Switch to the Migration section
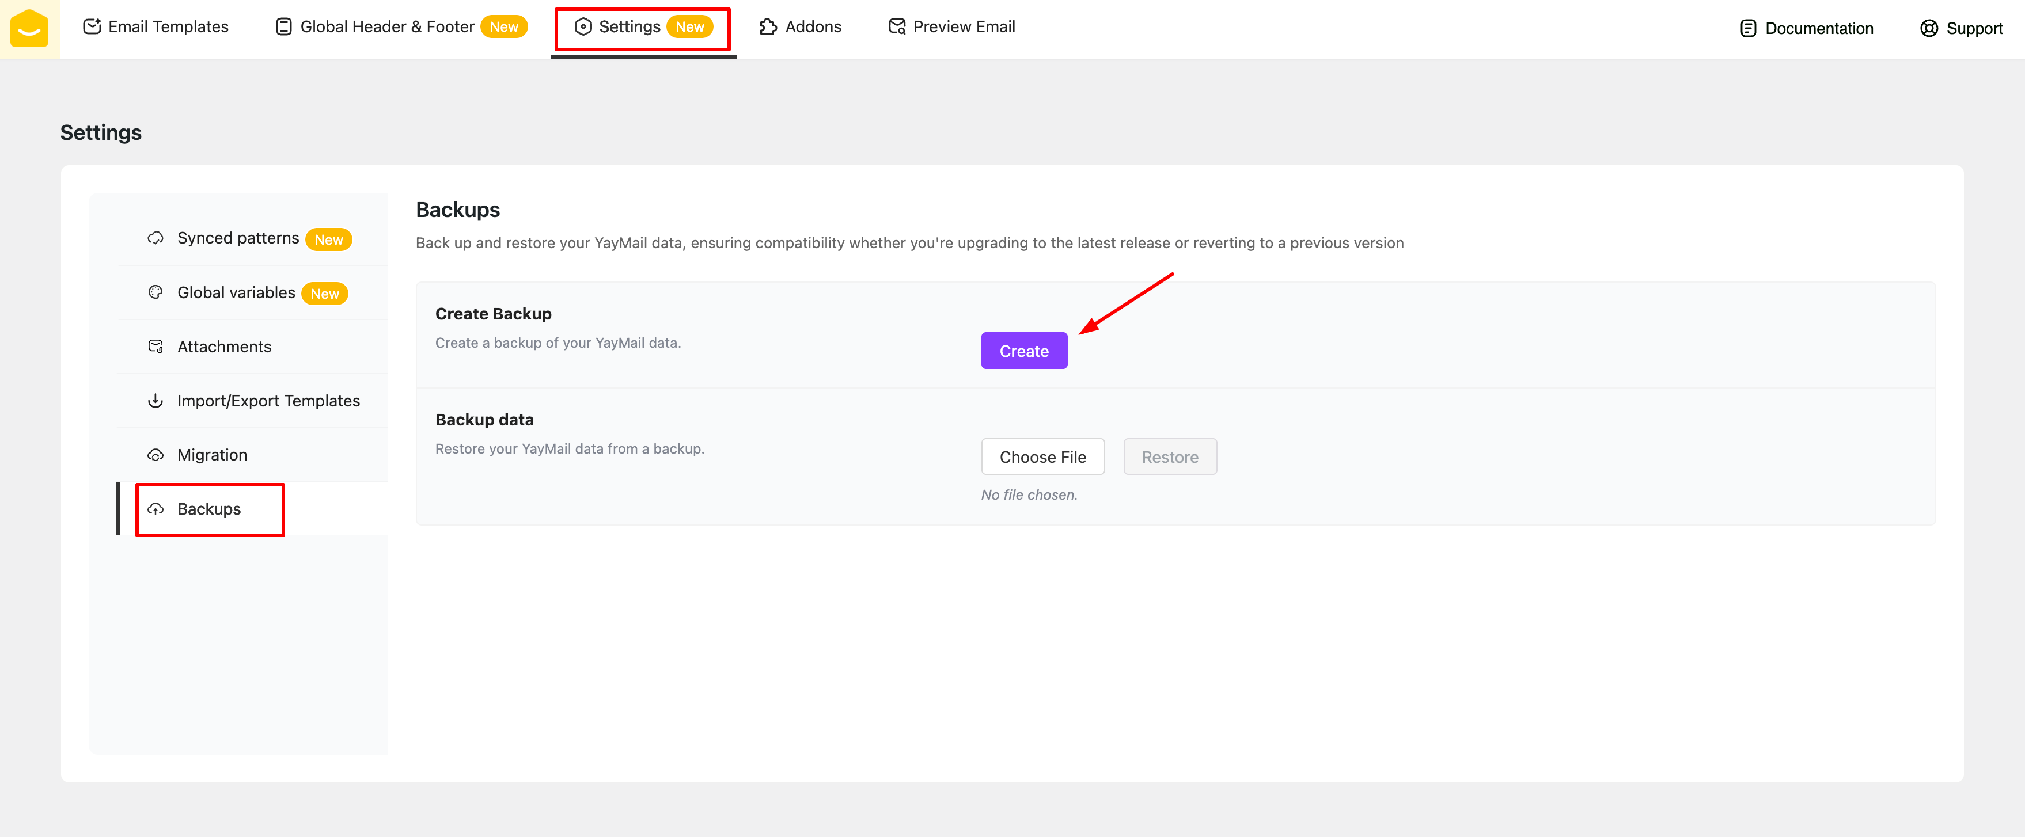 (213, 455)
